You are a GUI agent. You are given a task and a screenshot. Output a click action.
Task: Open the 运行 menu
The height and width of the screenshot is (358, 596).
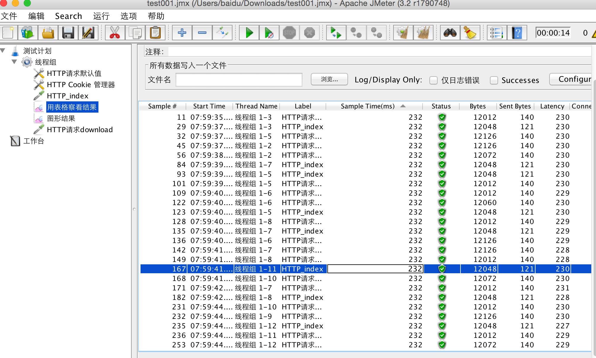(x=101, y=16)
